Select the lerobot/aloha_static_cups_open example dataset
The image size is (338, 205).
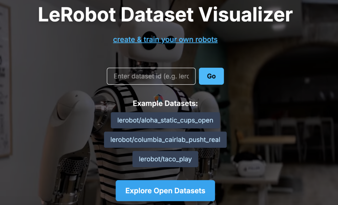click(x=165, y=120)
